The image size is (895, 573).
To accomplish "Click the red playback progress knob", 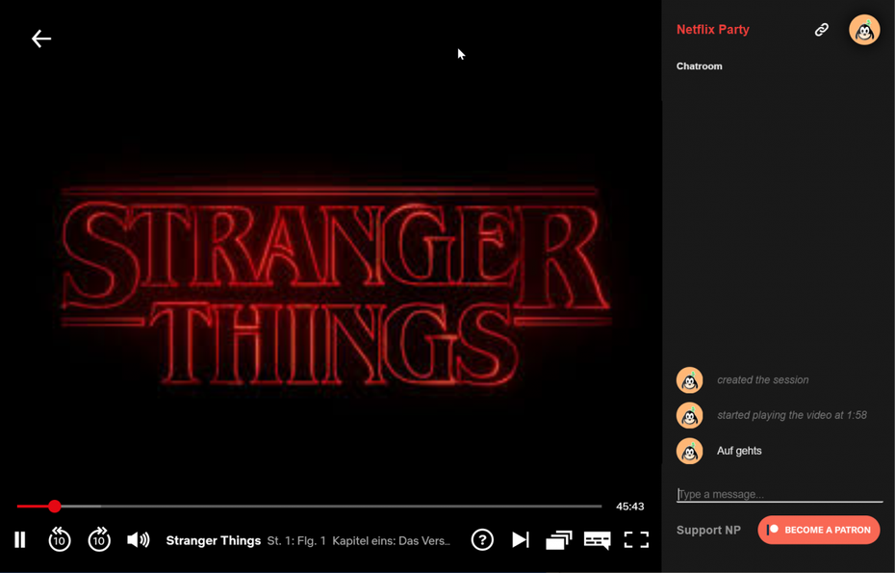I will coord(54,507).
